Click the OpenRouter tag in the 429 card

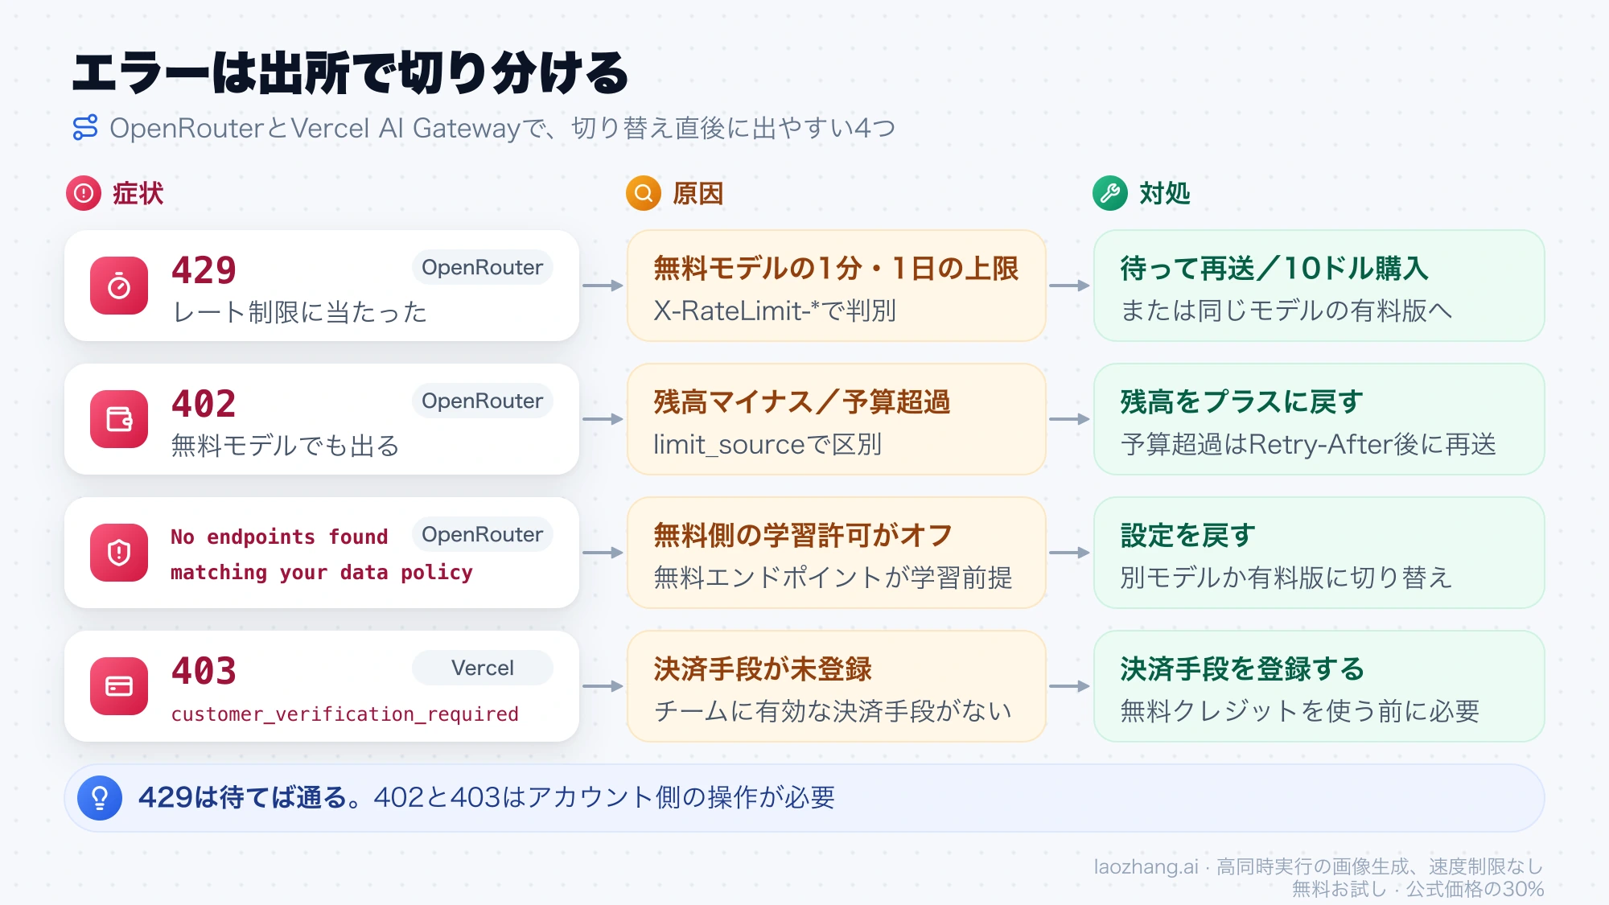pyautogui.click(x=483, y=267)
